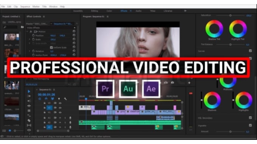Reset the Rotation parameter
The width and height of the screenshot is (257, 144).
click(x=74, y=51)
